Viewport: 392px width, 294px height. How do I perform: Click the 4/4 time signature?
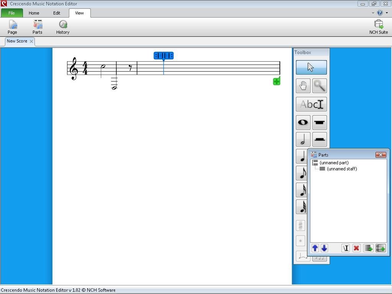click(x=85, y=68)
